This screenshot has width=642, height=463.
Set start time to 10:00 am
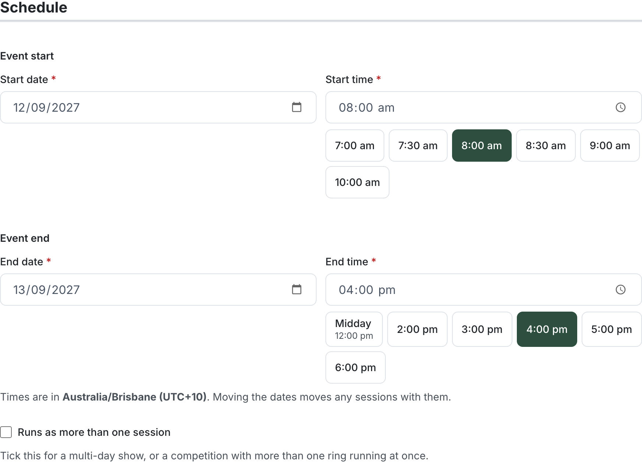357,182
